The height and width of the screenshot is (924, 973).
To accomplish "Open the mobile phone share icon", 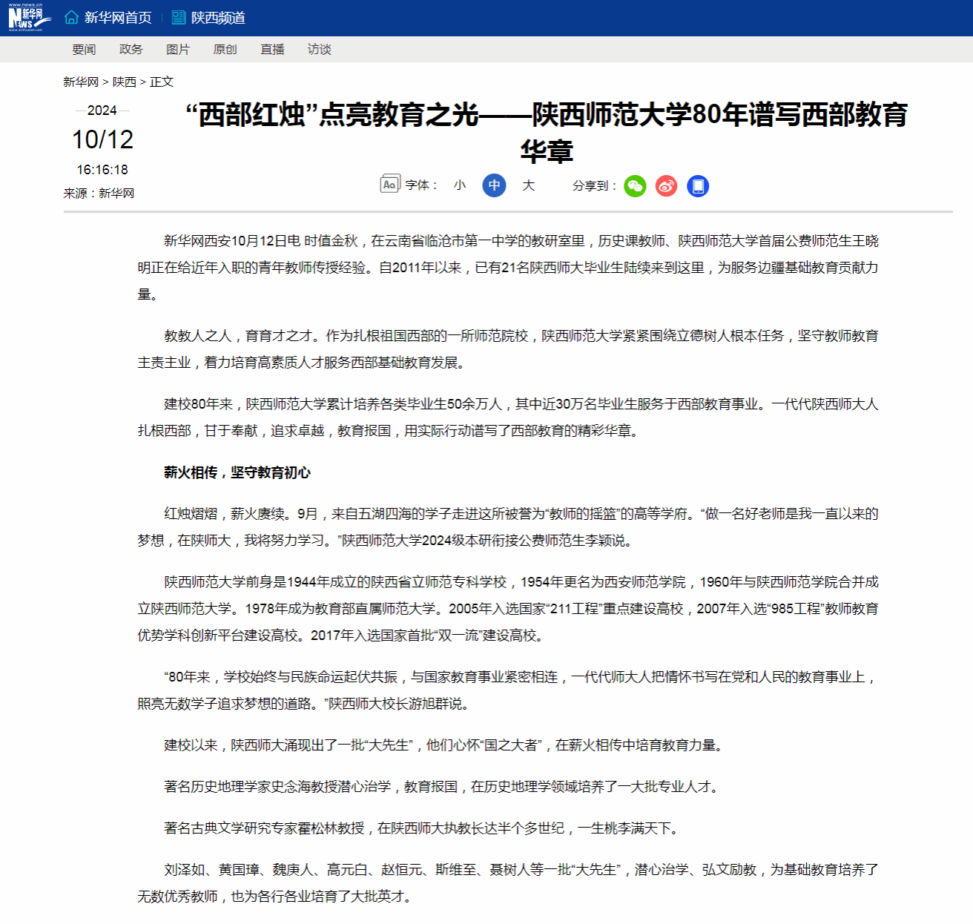I will coord(698,186).
